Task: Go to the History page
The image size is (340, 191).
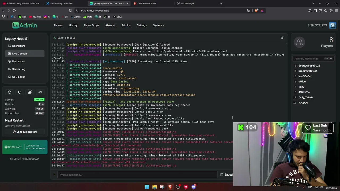Action: coord(73,25)
